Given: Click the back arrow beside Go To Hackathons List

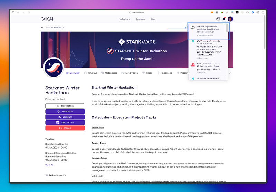Looking at the screenshot, I should click(42, 27).
